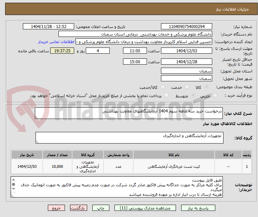This screenshot has width=258, height=217.
Task: Click the 'تاریخ نیاز' column header
Action: click(27, 155)
